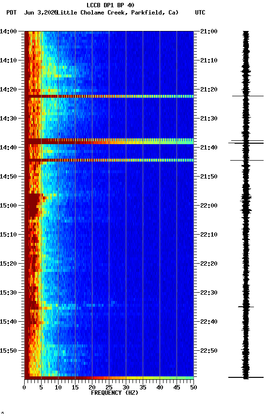Click the 14:00 PDT time label
Image resolution: width=267 pixels, height=418 pixels.
(8, 31)
